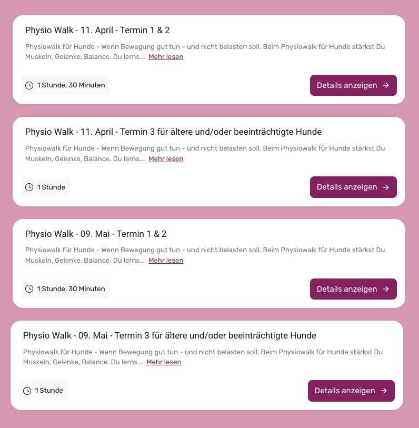
Task: Select title Physio Walk - 09. Mai - Termin 1 & 2
Action: (x=96, y=234)
